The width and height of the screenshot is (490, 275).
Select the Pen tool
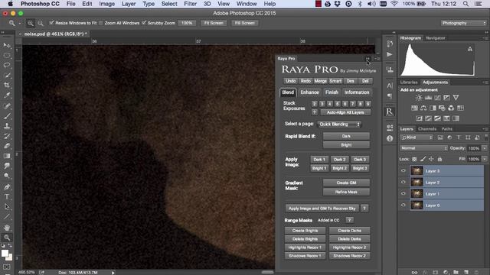7,186
